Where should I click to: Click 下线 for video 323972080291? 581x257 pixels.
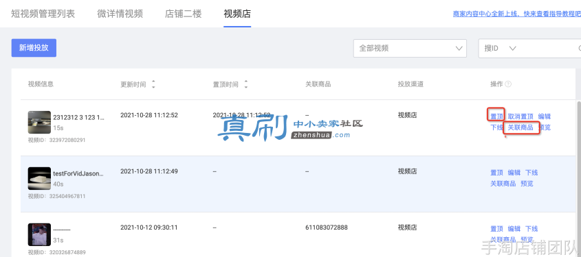(x=496, y=127)
